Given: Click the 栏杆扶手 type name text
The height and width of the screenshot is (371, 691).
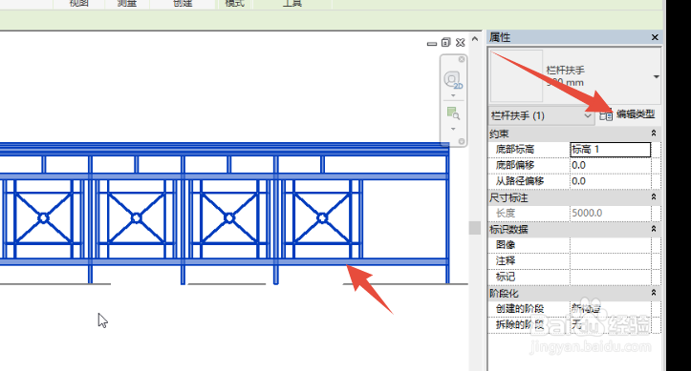Looking at the screenshot, I should point(565,71).
